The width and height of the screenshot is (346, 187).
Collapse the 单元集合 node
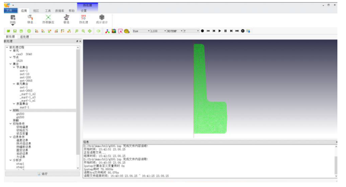pos(14,84)
